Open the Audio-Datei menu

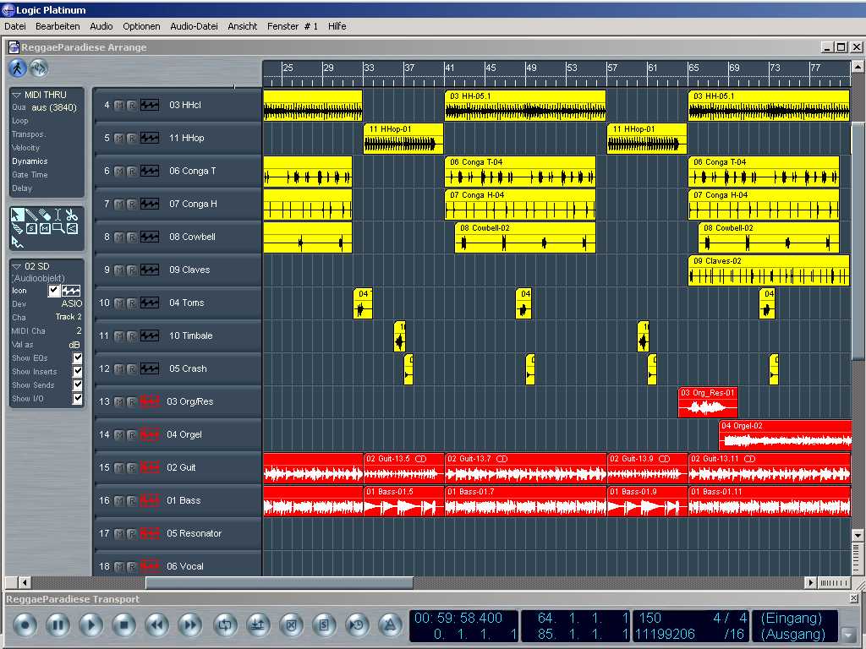(x=194, y=26)
